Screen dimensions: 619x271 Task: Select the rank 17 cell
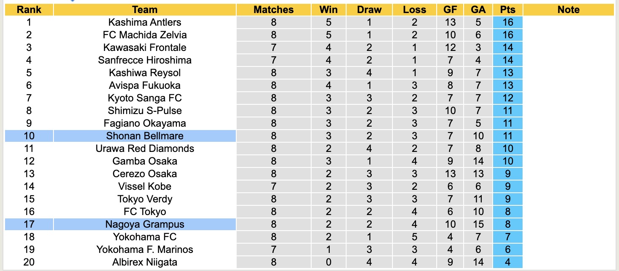pos(29,224)
